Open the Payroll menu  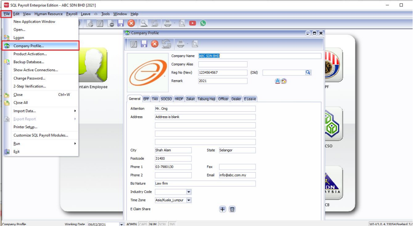(x=72, y=14)
